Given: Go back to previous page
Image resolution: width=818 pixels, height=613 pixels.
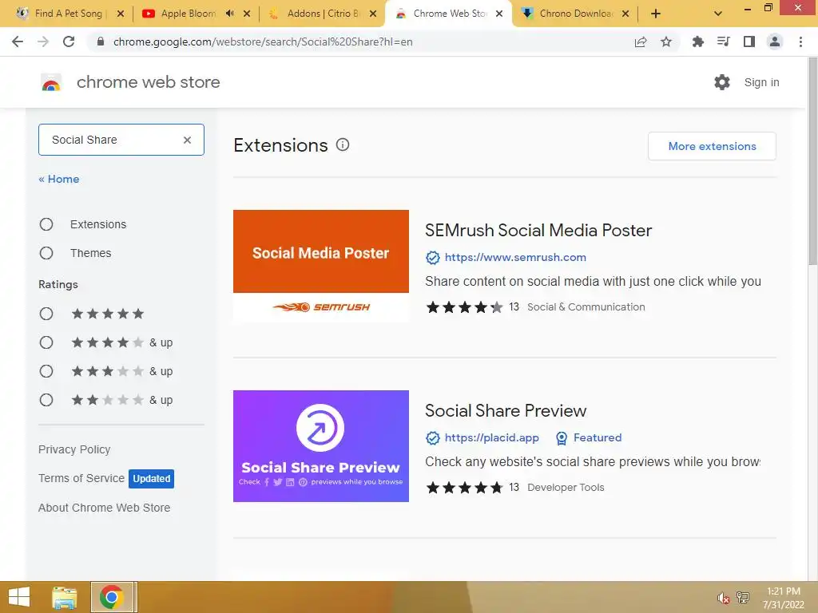Looking at the screenshot, I should point(18,42).
